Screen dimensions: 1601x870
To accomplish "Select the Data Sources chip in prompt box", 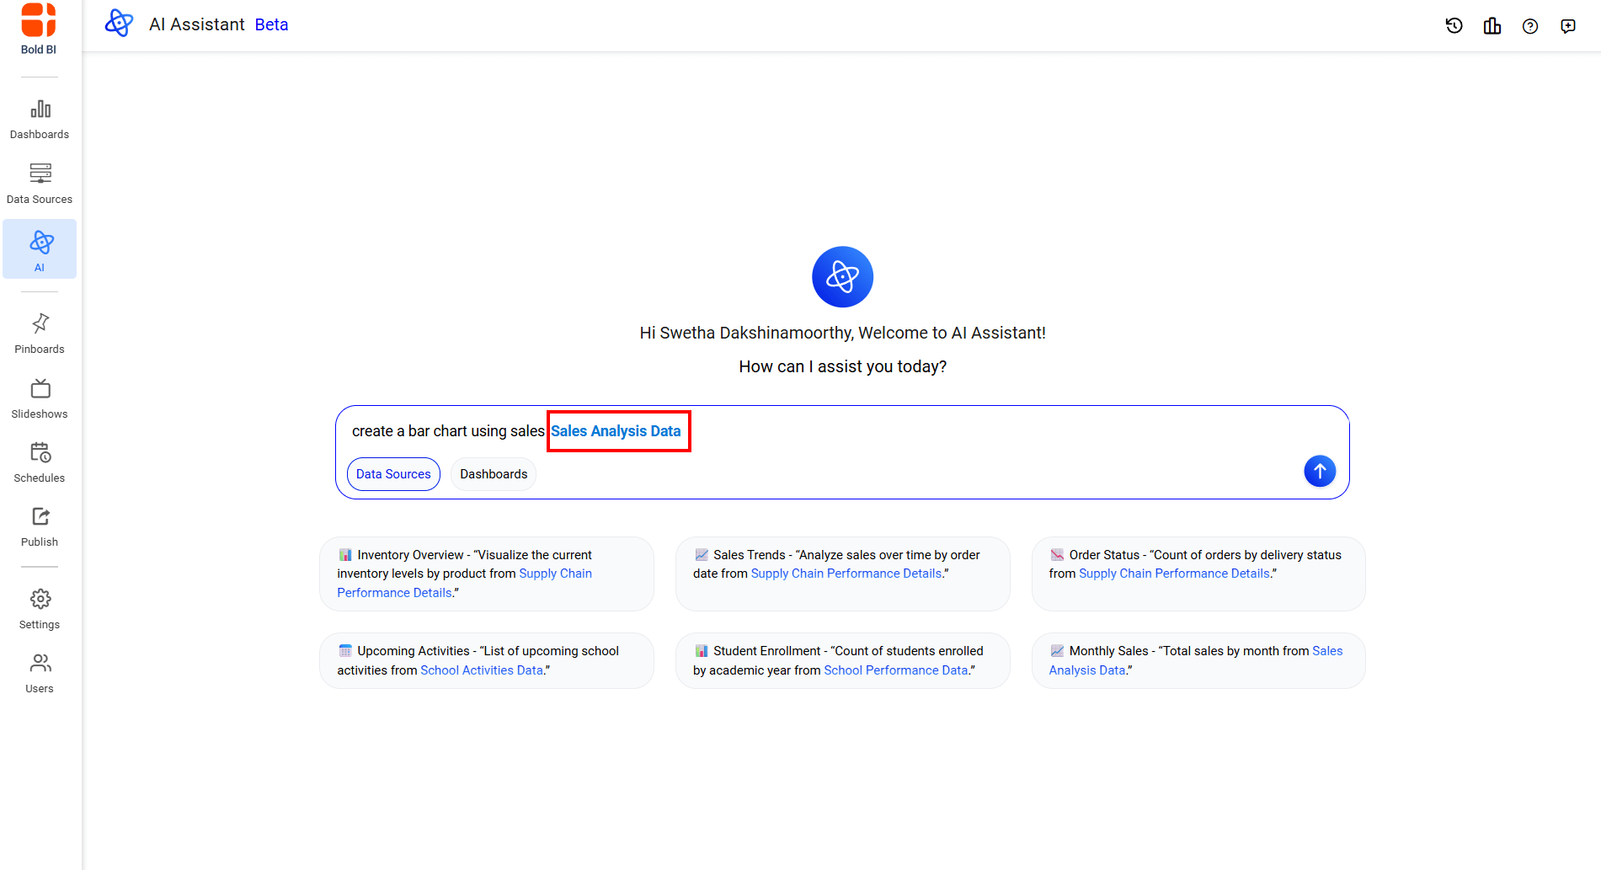I will pos(393,474).
